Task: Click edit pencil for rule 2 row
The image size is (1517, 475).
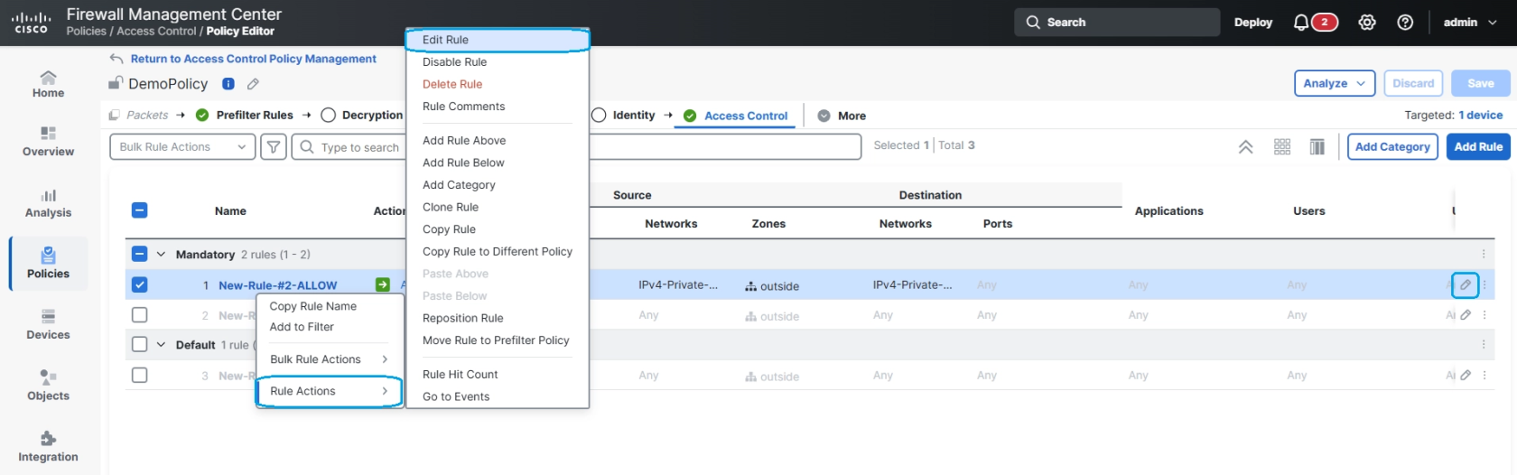Action: pos(1466,315)
